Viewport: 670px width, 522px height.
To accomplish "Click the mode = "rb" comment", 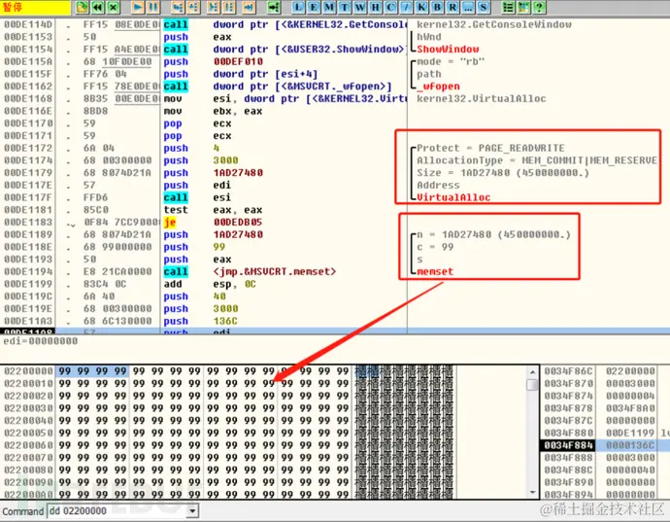I will click(451, 61).
